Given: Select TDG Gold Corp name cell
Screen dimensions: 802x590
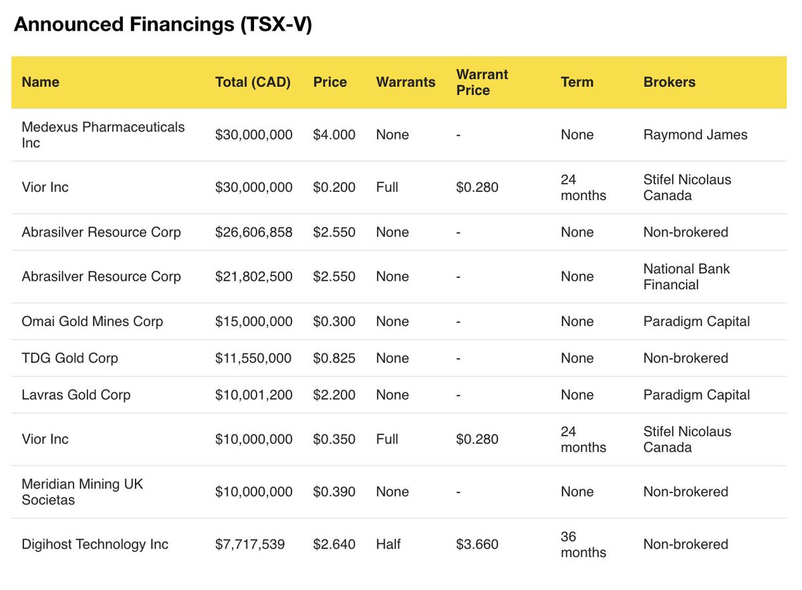Looking at the screenshot, I should click(x=70, y=358).
